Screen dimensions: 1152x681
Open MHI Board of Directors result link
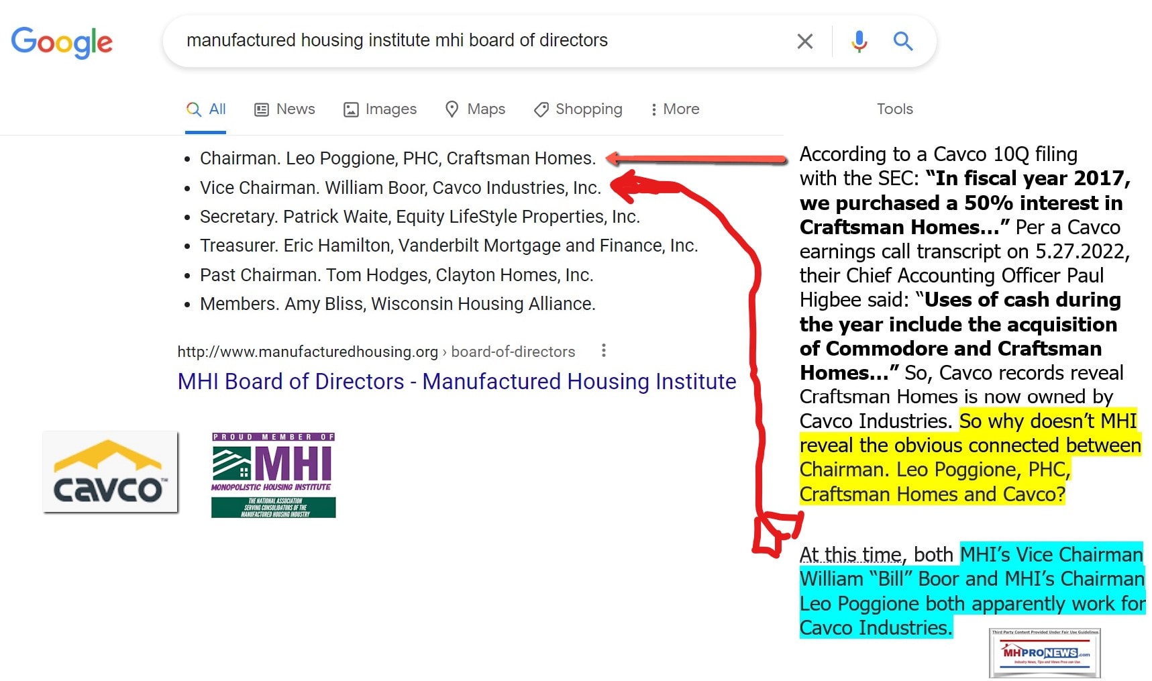click(x=457, y=381)
